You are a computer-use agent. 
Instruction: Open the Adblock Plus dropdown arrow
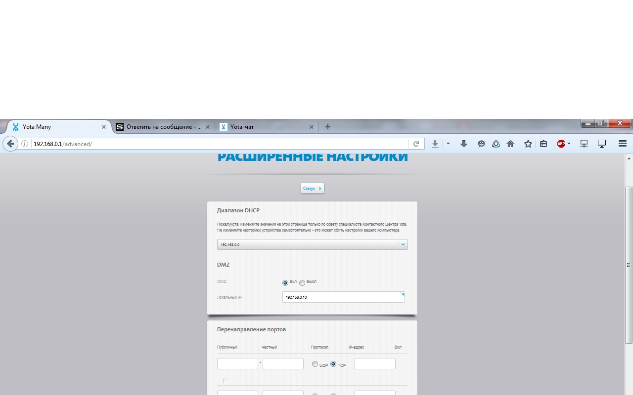(x=569, y=144)
